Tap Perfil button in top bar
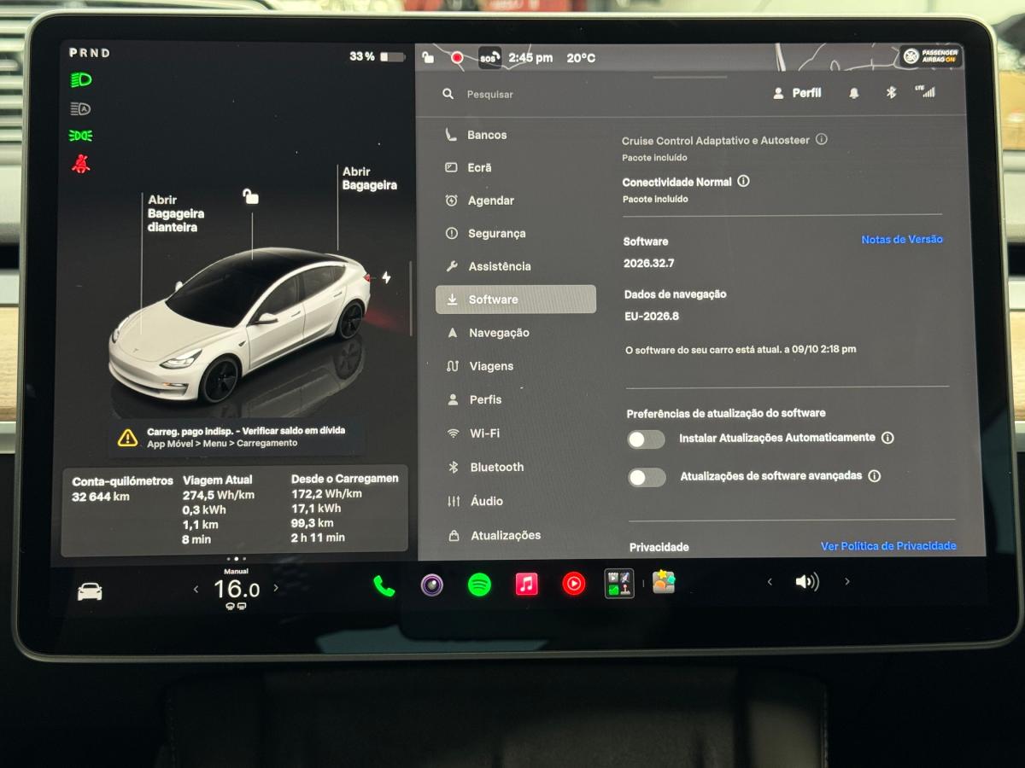The width and height of the screenshot is (1025, 768). (797, 93)
